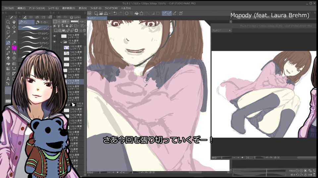The width and height of the screenshot is (318, 178).
Task: Toggle Clip to layer below icon
Action: (55, 26)
